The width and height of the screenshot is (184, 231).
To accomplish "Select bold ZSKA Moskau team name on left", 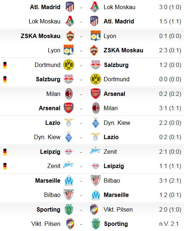I will [x=41, y=36].
